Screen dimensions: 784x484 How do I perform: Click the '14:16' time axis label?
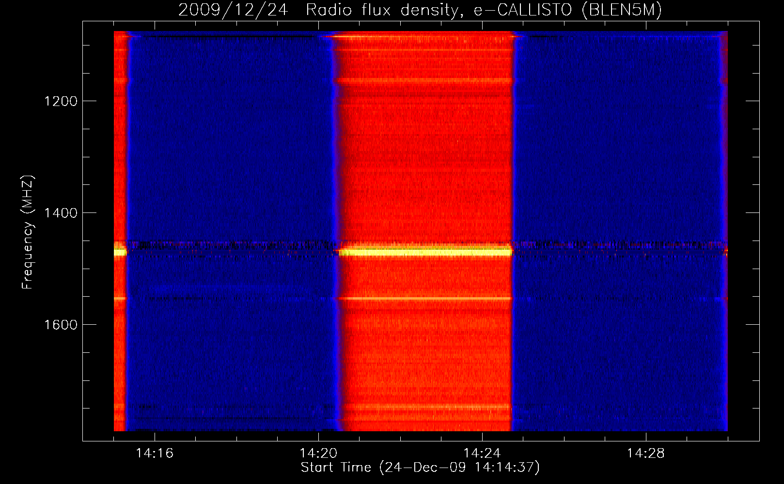(154, 454)
